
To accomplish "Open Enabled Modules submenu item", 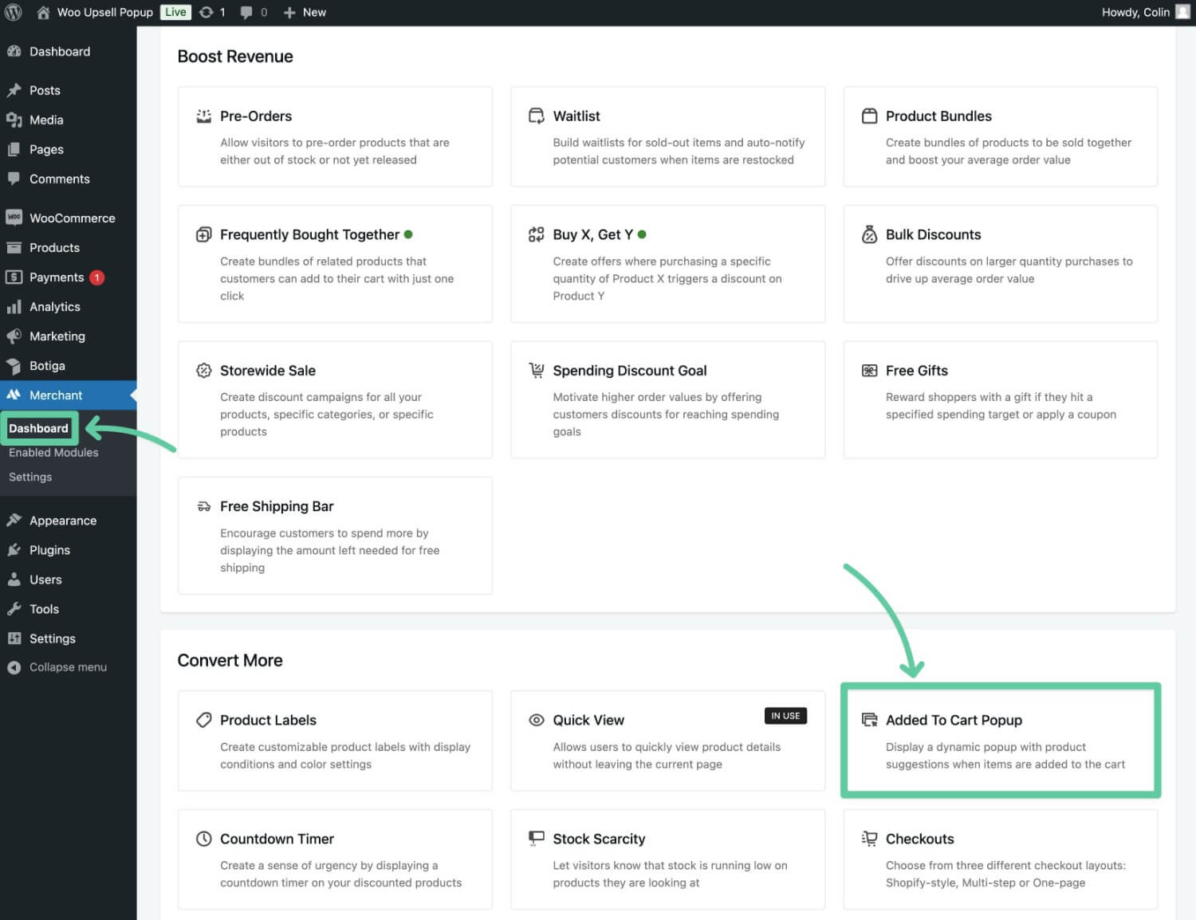I will pyautogui.click(x=53, y=452).
